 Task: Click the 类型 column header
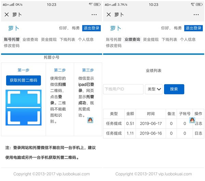coord(114,114)
